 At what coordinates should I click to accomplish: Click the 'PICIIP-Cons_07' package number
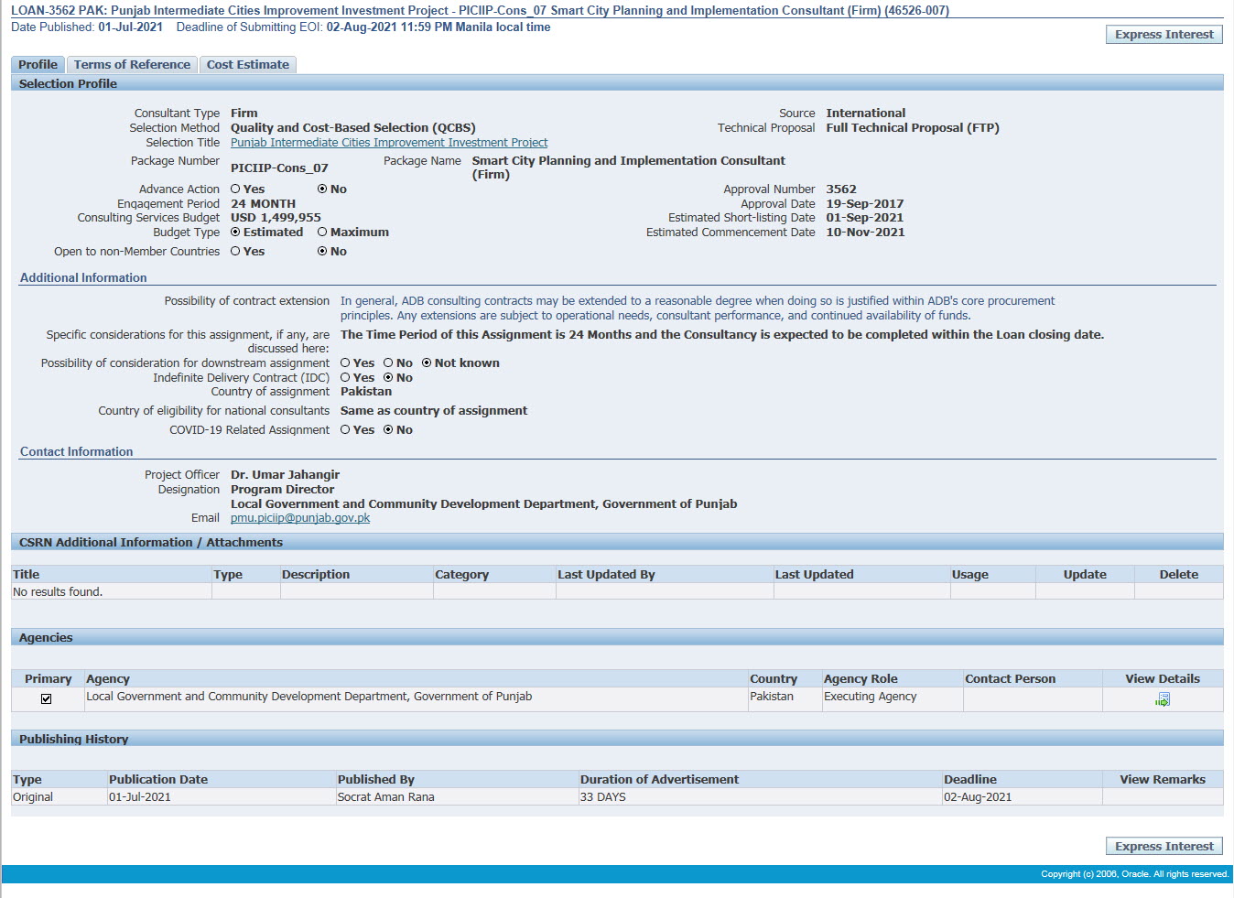[x=279, y=168]
